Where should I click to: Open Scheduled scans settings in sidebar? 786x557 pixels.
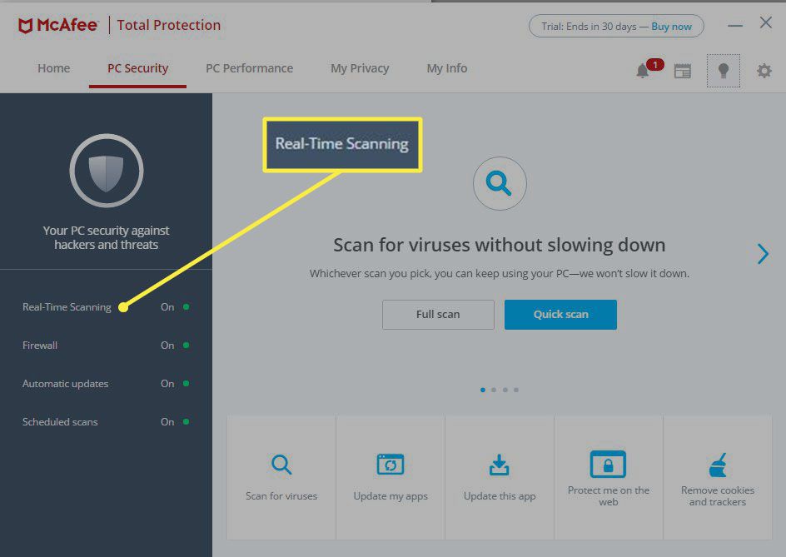coord(60,422)
